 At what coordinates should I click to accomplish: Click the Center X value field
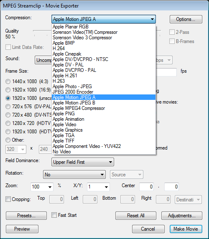pos(146,187)
